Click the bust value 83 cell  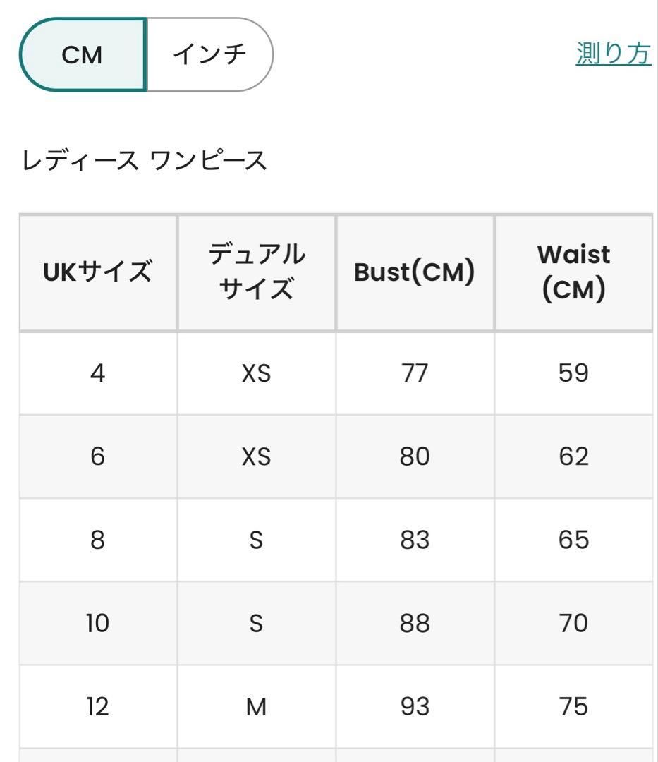(415, 540)
